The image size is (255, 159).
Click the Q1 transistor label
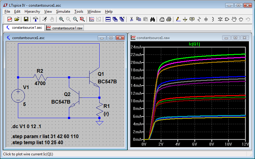(101, 74)
